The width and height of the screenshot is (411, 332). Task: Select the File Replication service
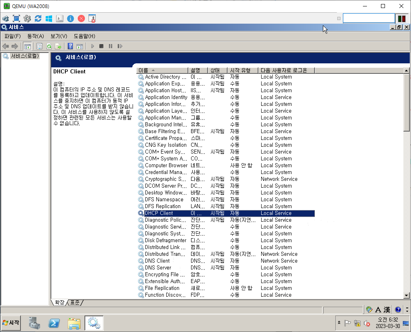coord(226,288)
